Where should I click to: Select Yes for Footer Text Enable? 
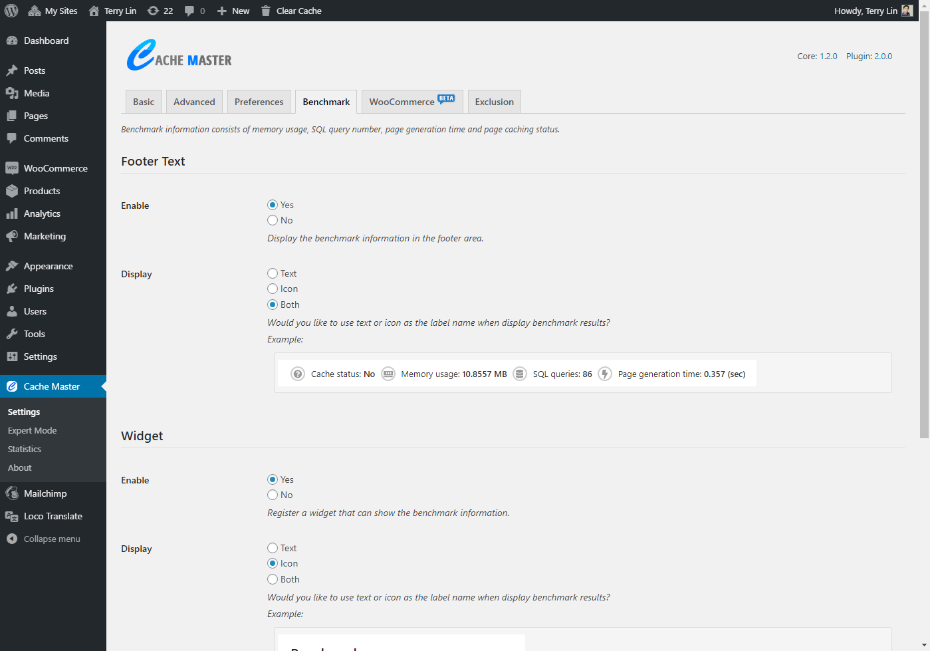(x=273, y=205)
